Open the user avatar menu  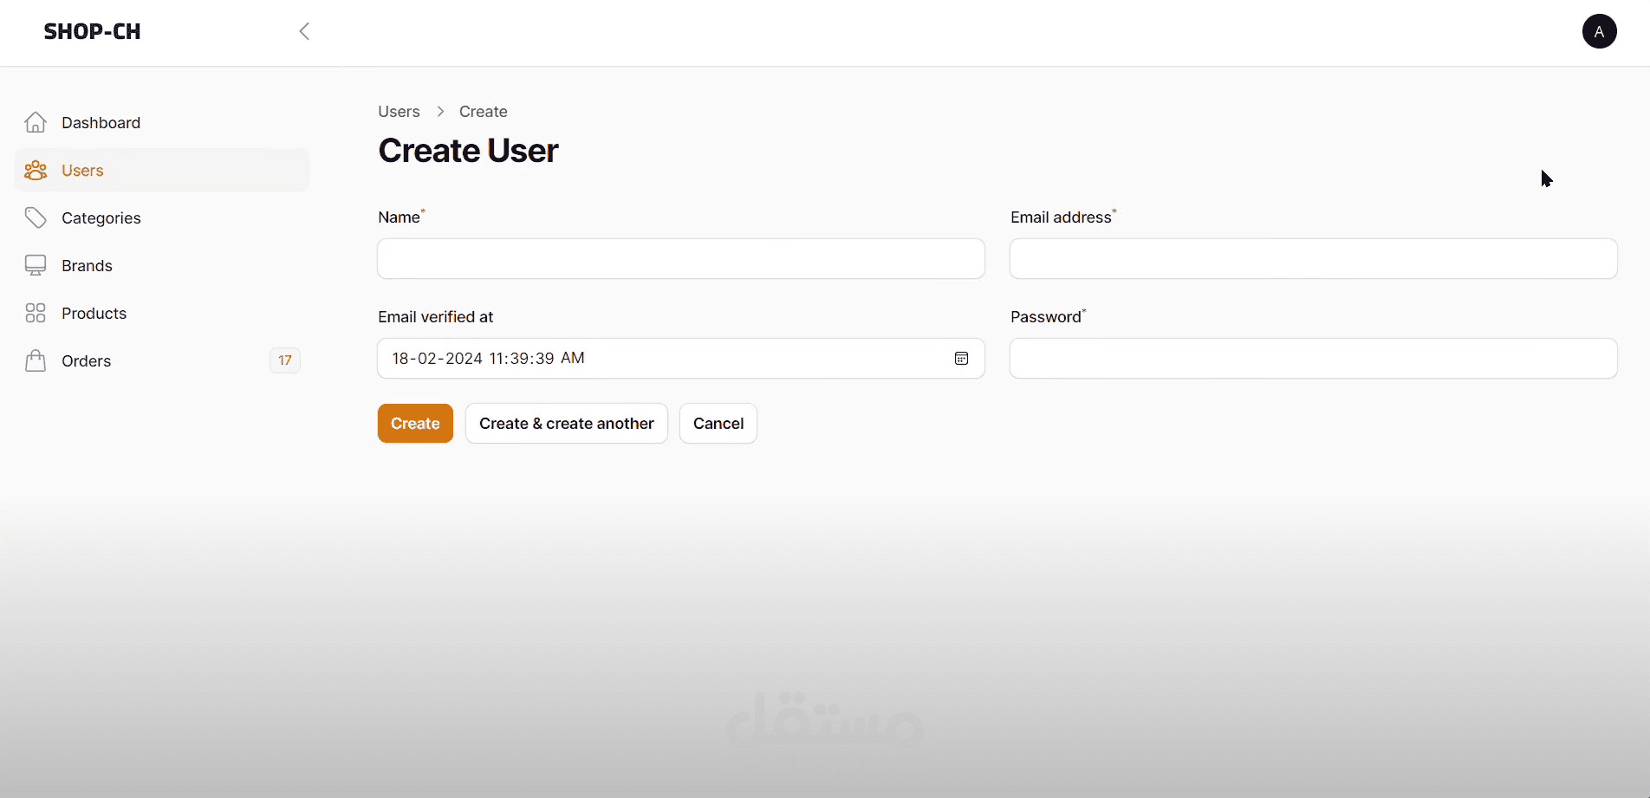(1599, 32)
